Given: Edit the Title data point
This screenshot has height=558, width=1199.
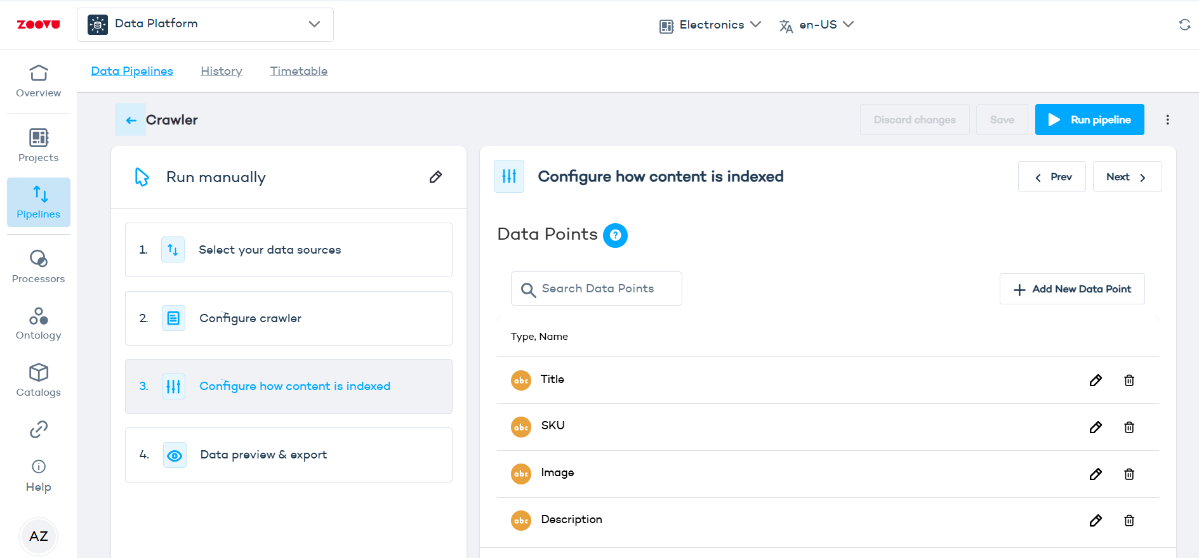Looking at the screenshot, I should pyautogui.click(x=1095, y=380).
